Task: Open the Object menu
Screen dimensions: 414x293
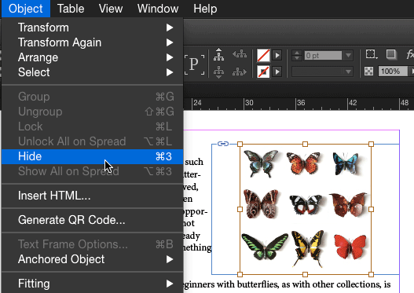Action: tap(26, 9)
